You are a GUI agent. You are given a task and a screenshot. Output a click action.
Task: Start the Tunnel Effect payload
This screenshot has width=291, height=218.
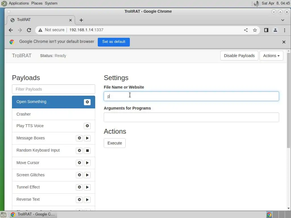tap(87, 187)
